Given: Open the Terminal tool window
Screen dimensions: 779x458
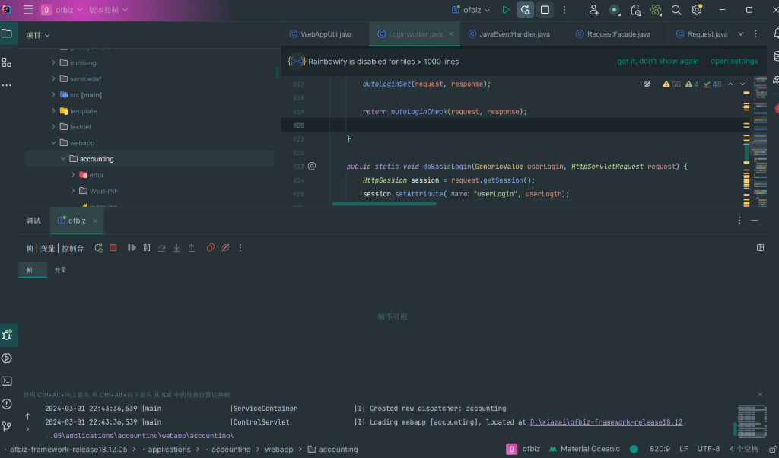Looking at the screenshot, I should [x=7, y=380].
